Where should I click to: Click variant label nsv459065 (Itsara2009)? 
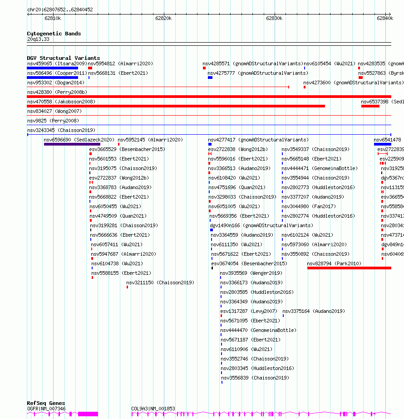(x=57, y=63)
